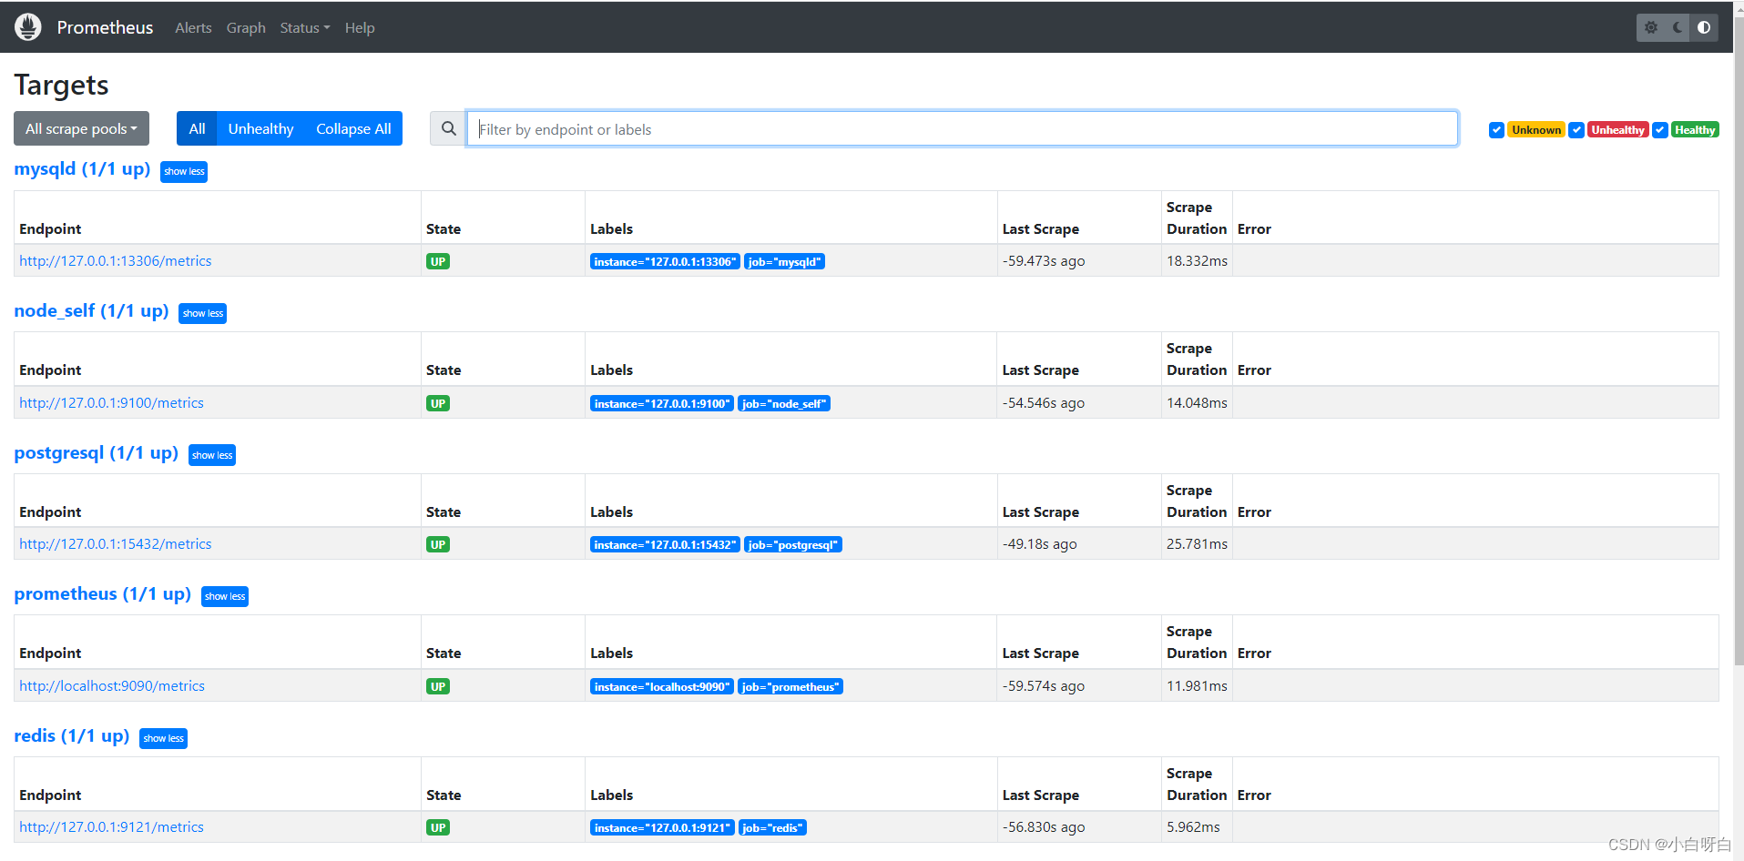
Task: Click the prometheus (1/1 up) heading
Action: pos(103,594)
